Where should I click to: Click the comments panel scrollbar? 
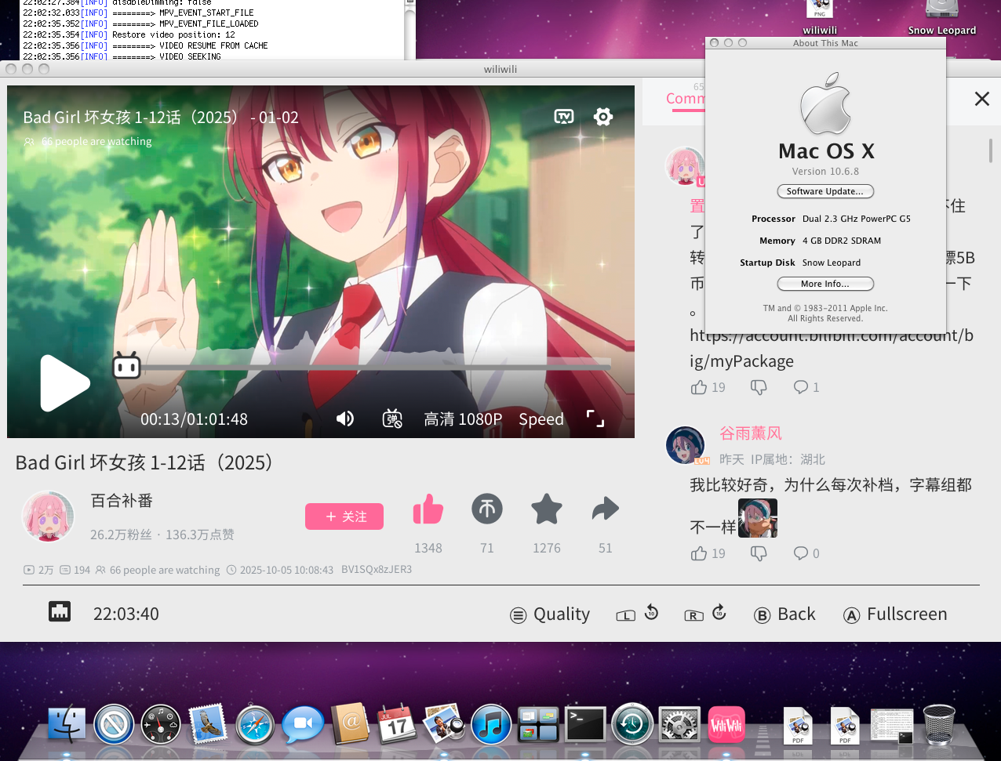point(991,150)
